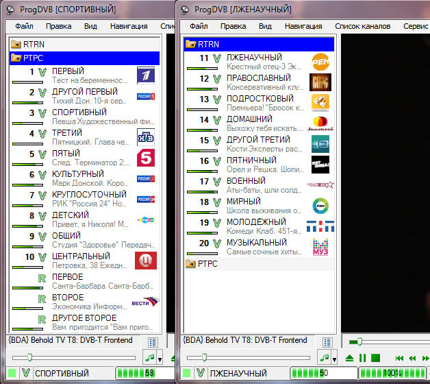Select channel 17 ВОЕННЫЙ in the list
430x384 pixels.
click(245, 181)
